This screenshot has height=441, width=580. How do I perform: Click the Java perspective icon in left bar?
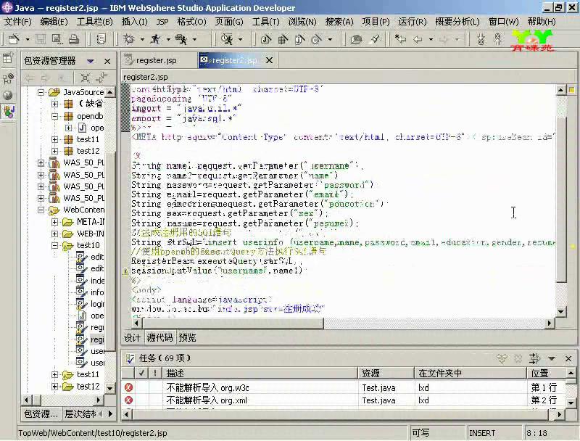[x=8, y=112]
